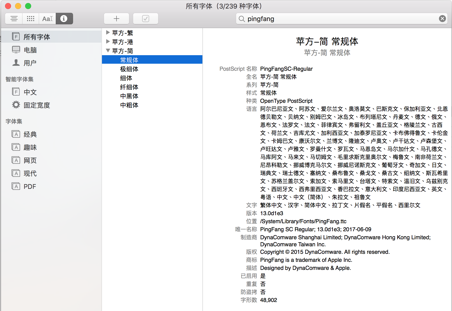
Task: Click the 字体集 section header
Action: [x=14, y=121]
